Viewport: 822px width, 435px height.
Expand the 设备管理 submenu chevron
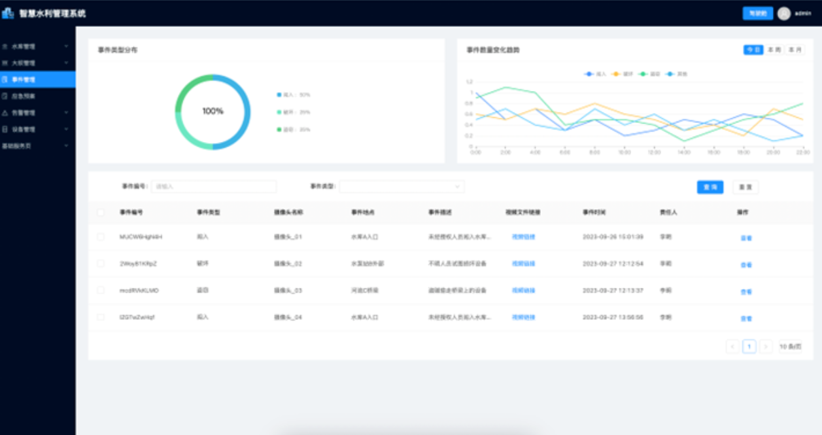[66, 129]
